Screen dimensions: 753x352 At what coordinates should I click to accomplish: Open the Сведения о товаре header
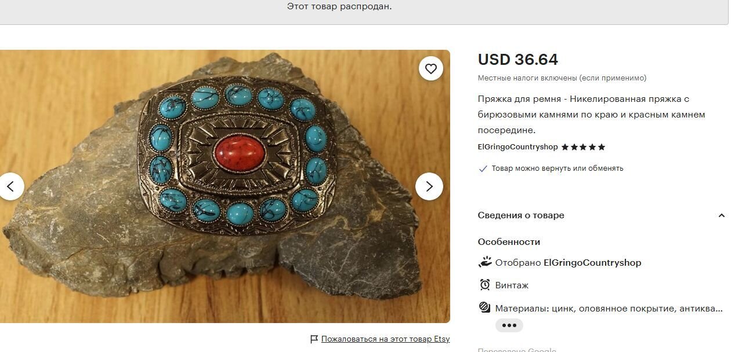pos(521,215)
